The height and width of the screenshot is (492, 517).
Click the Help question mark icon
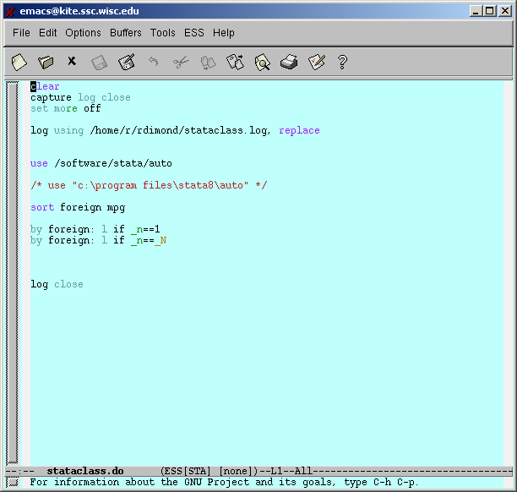pyautogui.click(x=343, y=62)
